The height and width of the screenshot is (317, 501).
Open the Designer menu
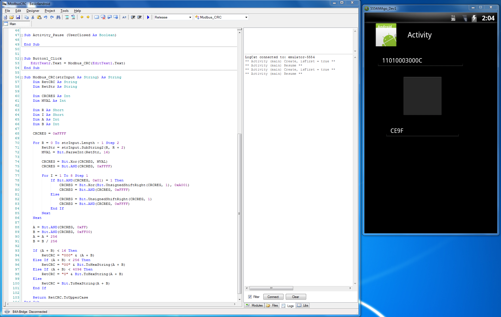pos(33,11)
